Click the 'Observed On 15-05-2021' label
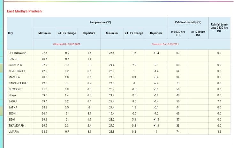The height and width of the screenshot is (148, 234). pos(66,44)
